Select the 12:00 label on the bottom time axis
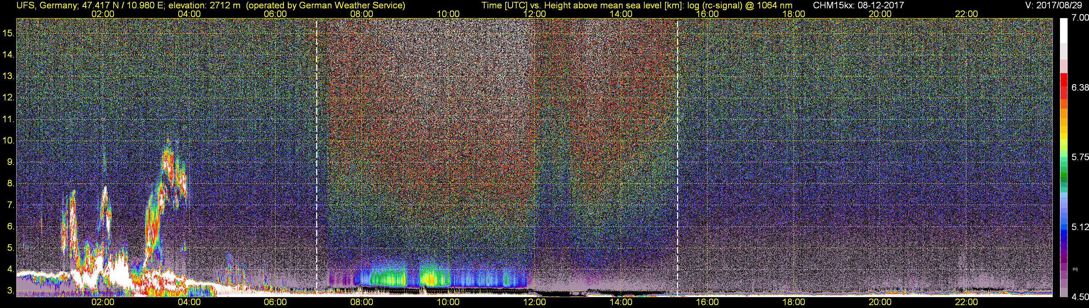 (x=534, y=302)
